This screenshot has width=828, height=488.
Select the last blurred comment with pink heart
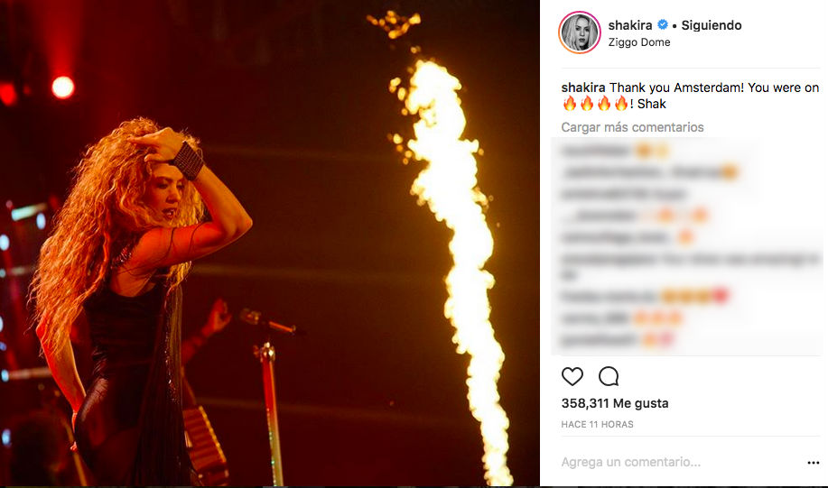[x=617, y=340]
